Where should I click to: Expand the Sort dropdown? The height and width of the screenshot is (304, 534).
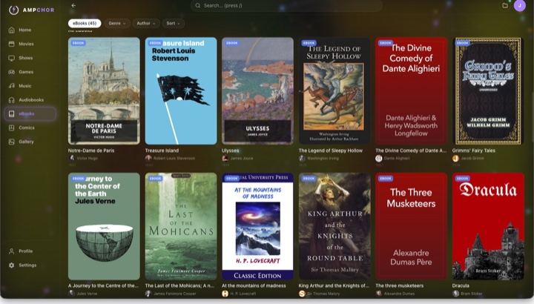click(174, 23)
